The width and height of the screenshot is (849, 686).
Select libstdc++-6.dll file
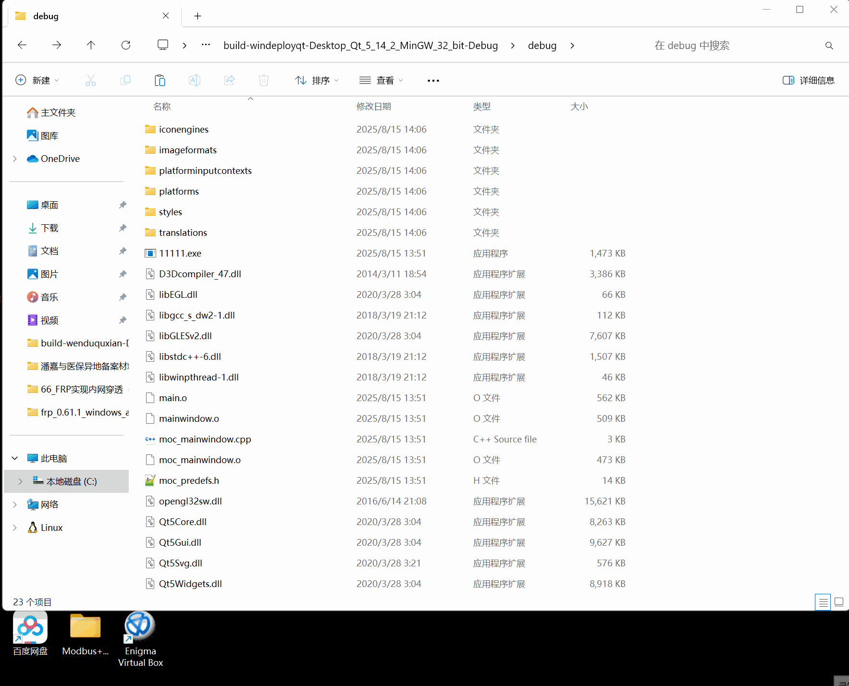[190, 356]
